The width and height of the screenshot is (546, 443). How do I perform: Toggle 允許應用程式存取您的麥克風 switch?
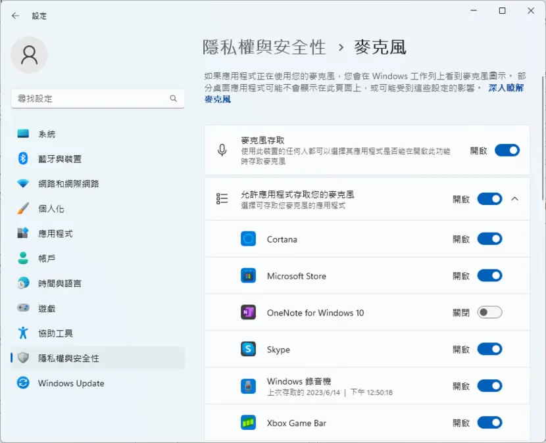489,199
